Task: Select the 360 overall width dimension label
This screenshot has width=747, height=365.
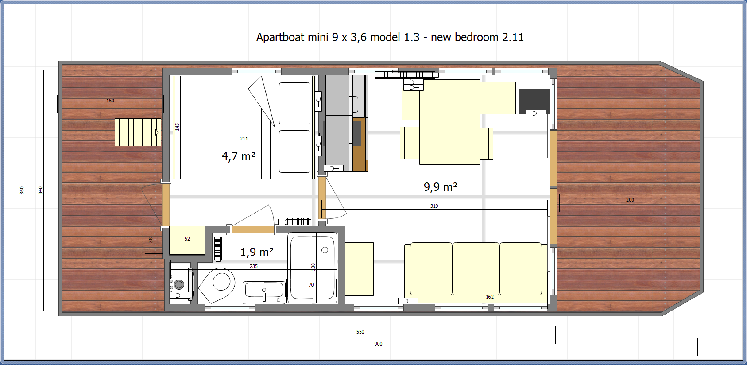Action: point(22,190)
